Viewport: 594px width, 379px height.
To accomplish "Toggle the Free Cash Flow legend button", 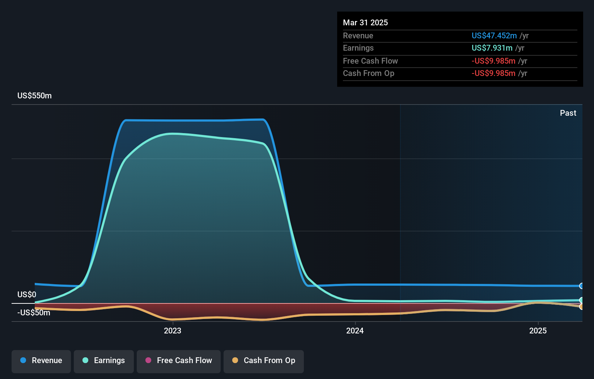I will pyautogui.click(x=179, y=361).
